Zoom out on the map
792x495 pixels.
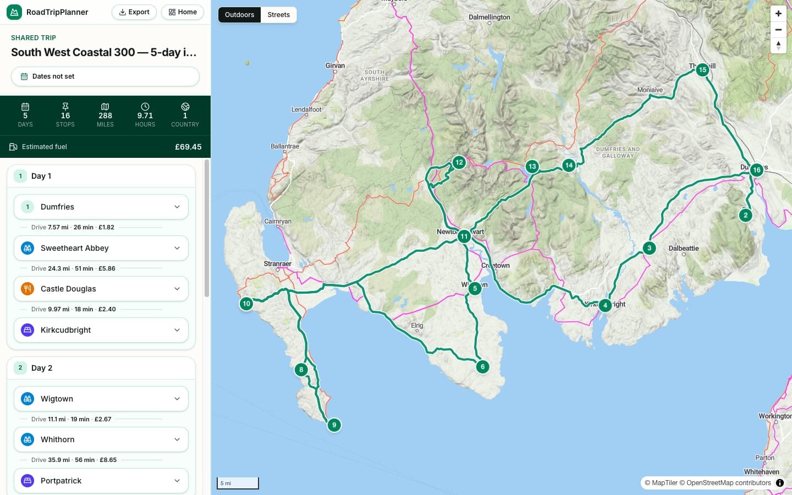(778, 30)
